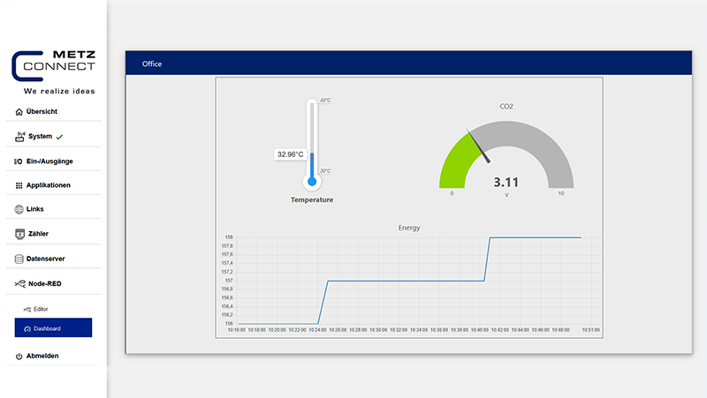Log out using Abmelden text
This screenshot has height=398, width=707.
pyautogui.click(x=43, y=356)
